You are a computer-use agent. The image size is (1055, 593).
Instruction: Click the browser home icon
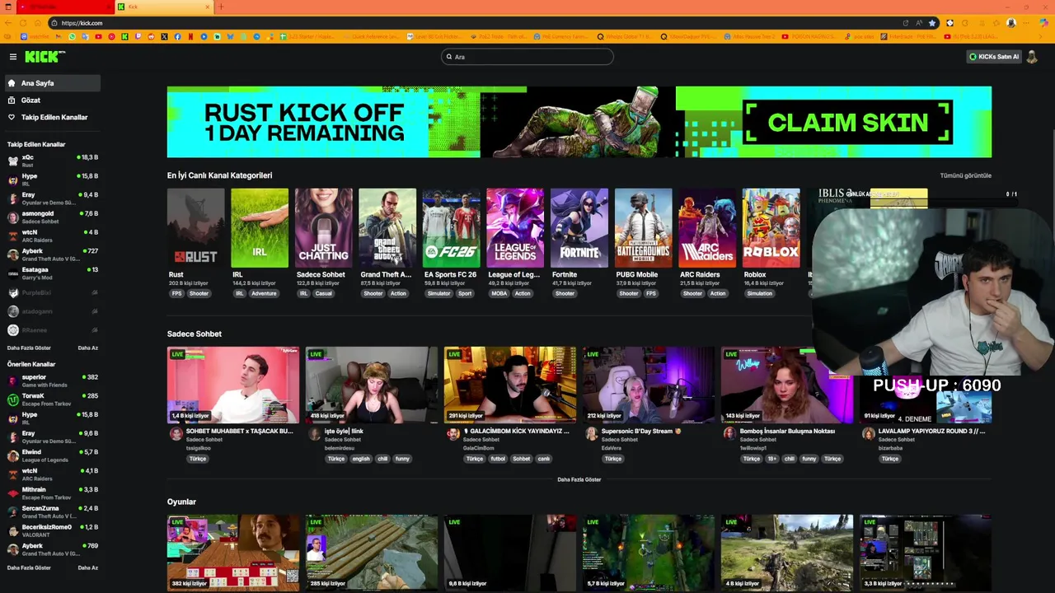tap(38, 23)
